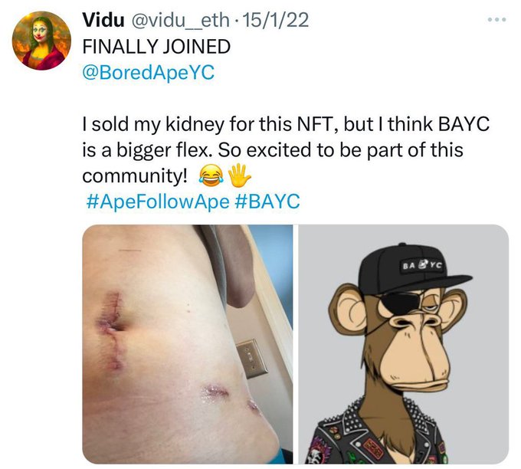Image resolution: width=521 pixels, height=469 pixels.
Task: Click the display name Vidu
Action: [100, 20]
